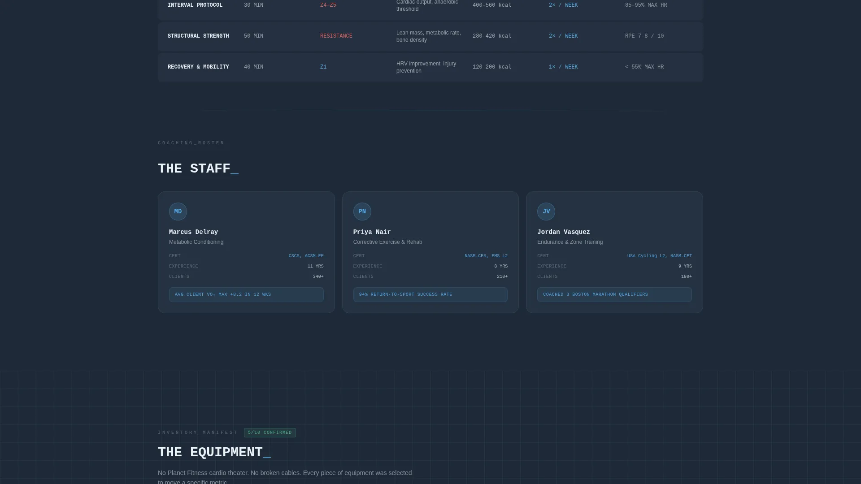861x484 pixels.
Task: Click the 9 YRS experience value
Action: [x=685, y=266]
